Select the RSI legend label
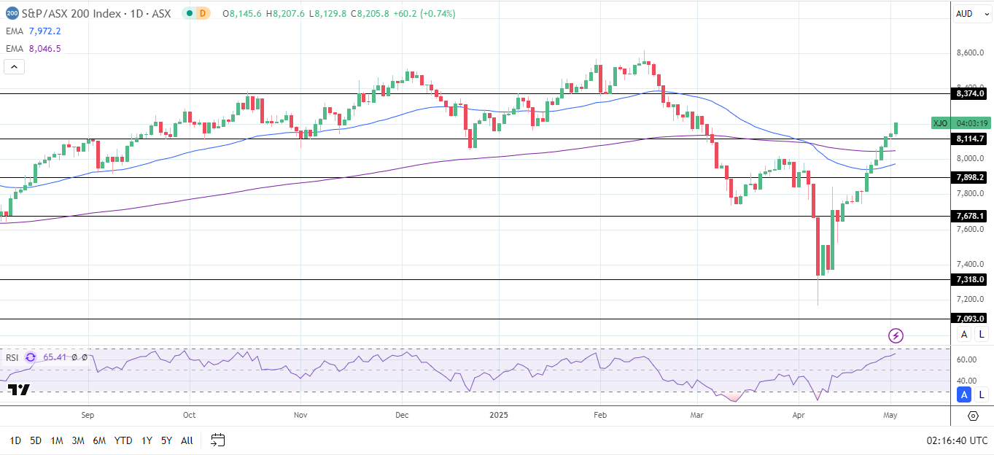This screenshot has height=455, width=994. coord(12,357)
